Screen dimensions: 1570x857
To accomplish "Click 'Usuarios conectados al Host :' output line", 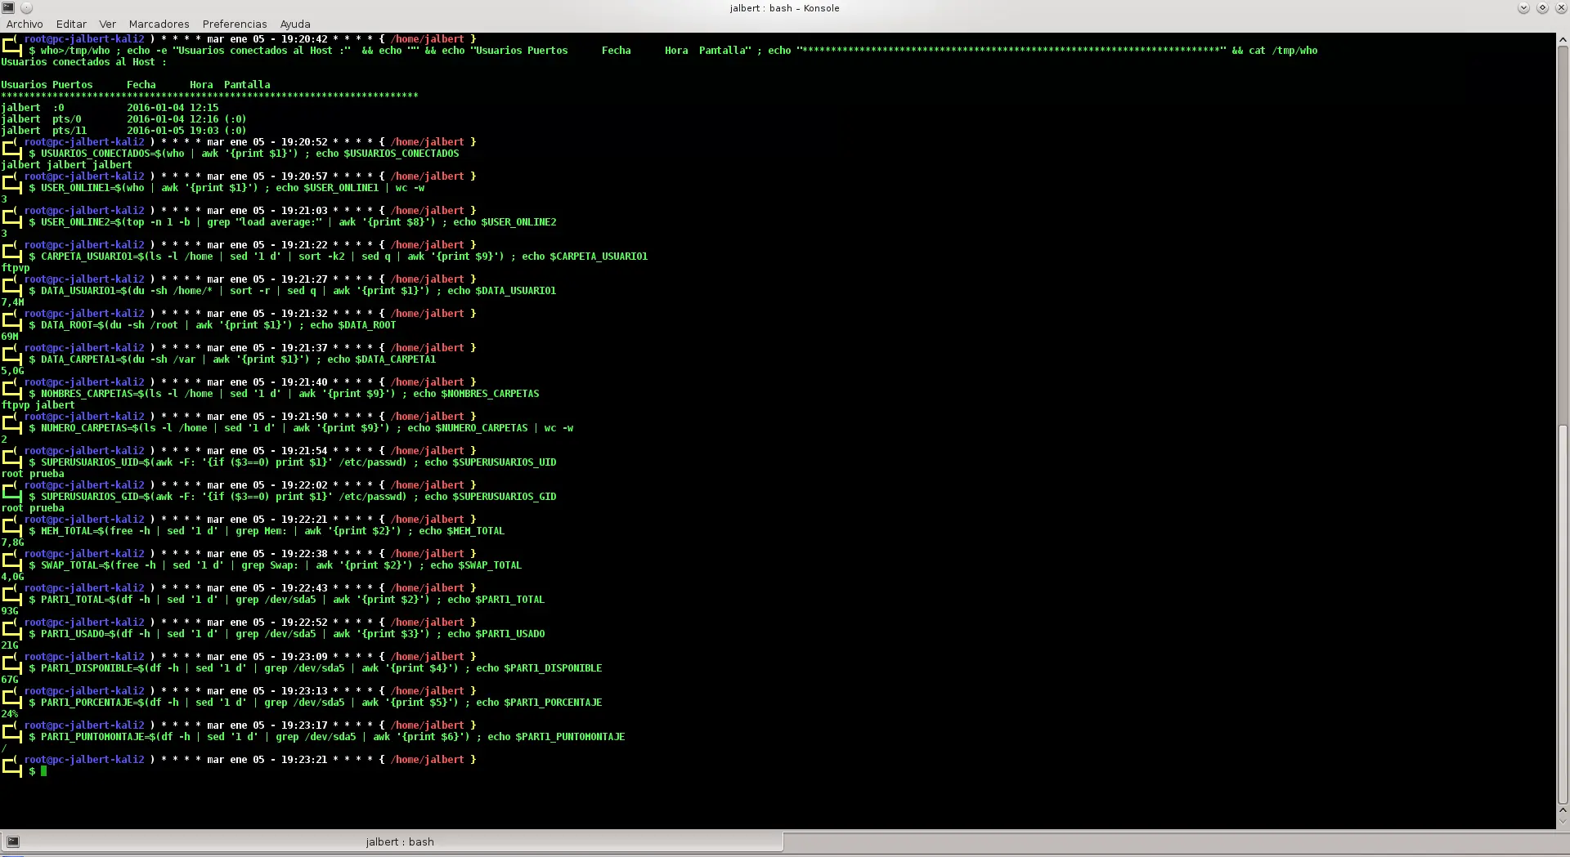I will point(83,62).
